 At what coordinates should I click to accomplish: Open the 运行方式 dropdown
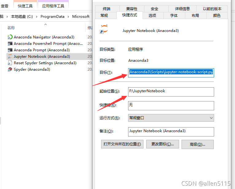[x=171, y=118]
